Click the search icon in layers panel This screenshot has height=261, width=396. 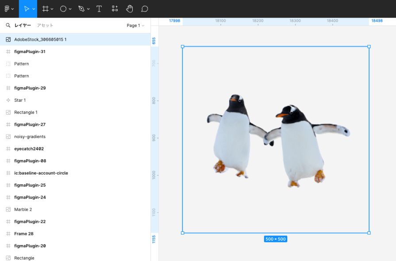[x=8, y=26]
